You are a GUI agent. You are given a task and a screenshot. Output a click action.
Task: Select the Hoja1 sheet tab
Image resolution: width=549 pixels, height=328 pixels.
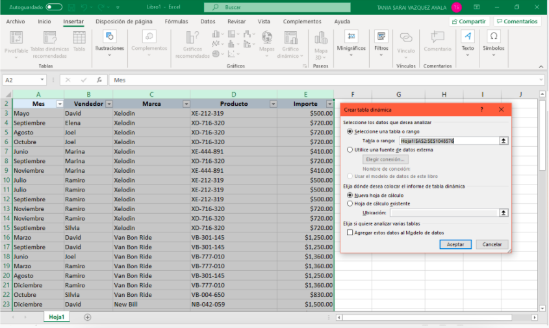point(57,317)
